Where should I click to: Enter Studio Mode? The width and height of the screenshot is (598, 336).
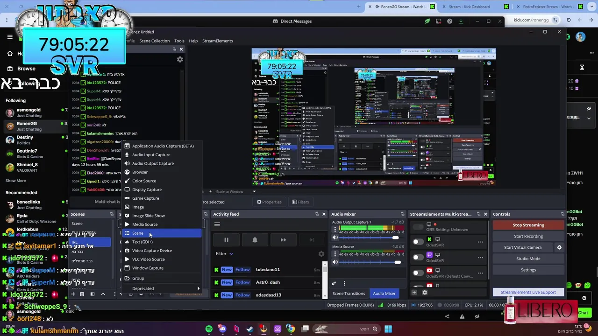point(528,259)
